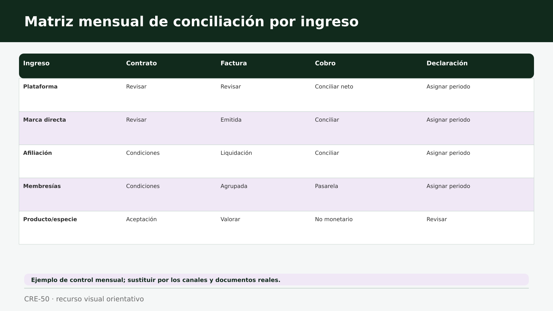Click the 'Afiliación' row label
553x311 pixels.
[x=37, y=153]
